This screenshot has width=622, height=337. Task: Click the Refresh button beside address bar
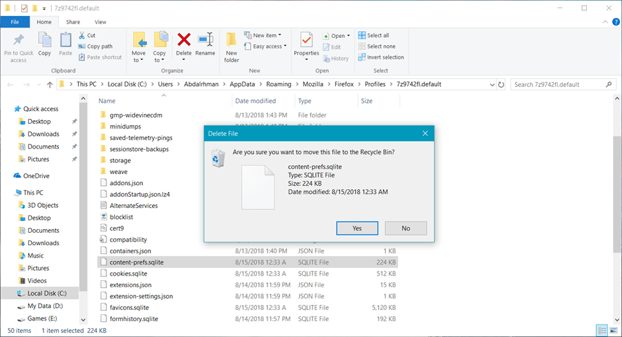(x=501, y=84)
